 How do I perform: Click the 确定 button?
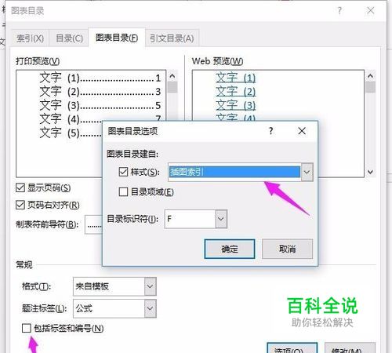pos(230,249)
